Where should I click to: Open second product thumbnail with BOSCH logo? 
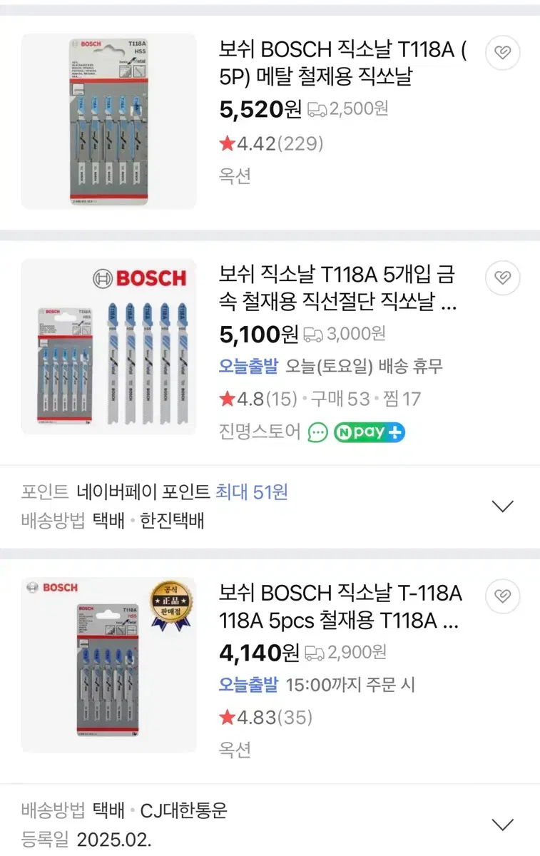[108, 347]
